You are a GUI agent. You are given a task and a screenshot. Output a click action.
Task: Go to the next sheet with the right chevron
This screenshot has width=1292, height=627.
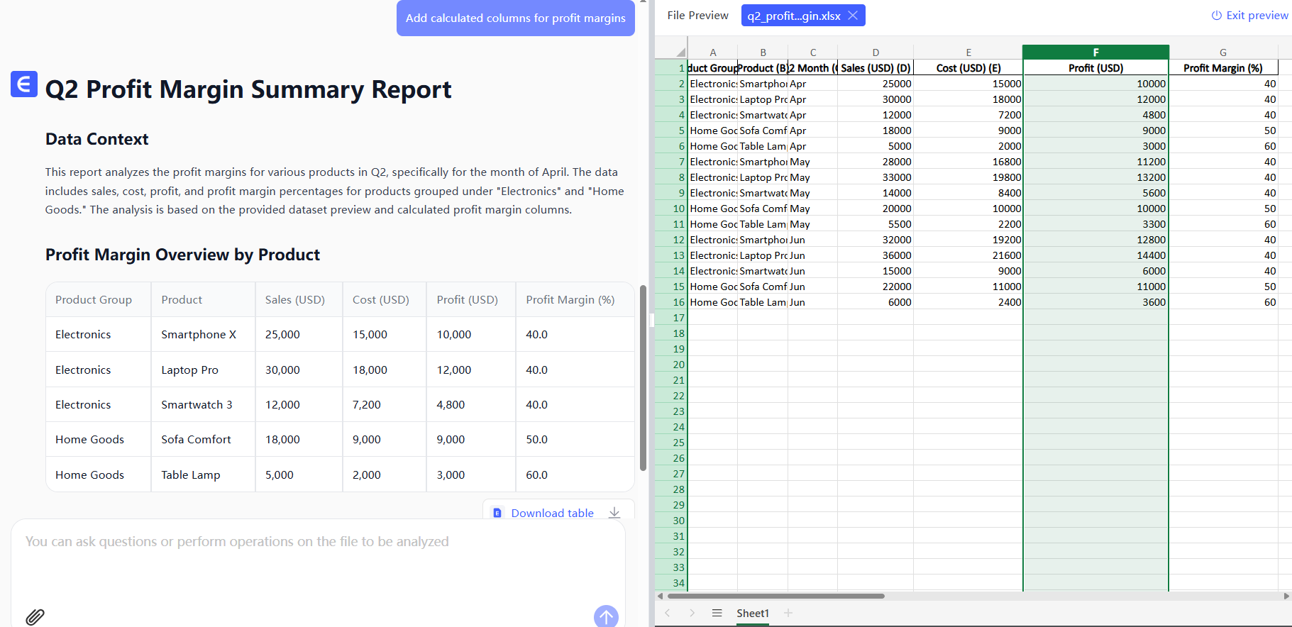click(692, 613)
